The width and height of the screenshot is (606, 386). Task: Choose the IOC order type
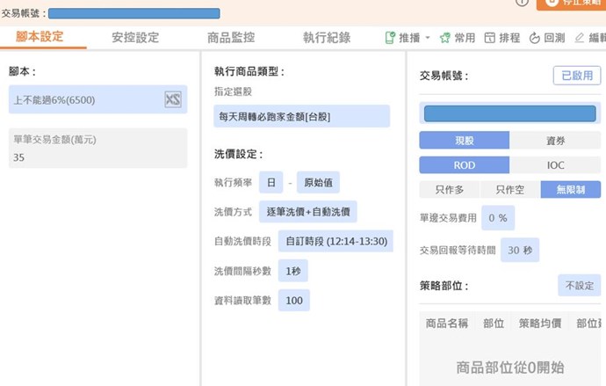coord(555,164)
